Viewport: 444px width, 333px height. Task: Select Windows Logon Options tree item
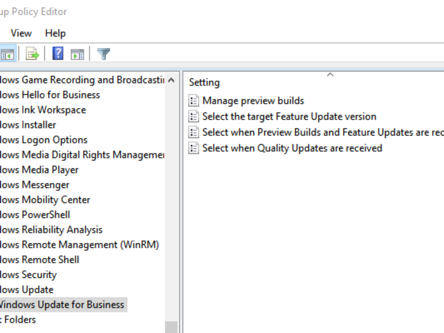pyautogui.click(x=44, y=140)
